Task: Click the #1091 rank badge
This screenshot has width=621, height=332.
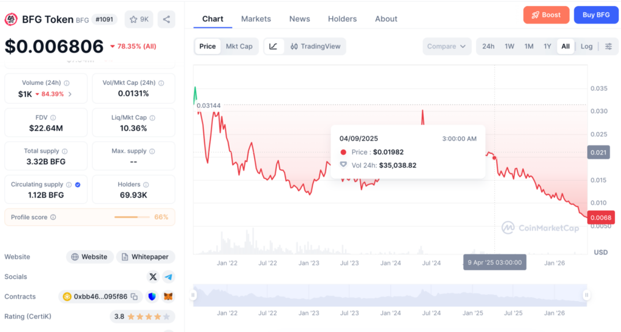Action: pyautogui.click(x=104, y=19)
